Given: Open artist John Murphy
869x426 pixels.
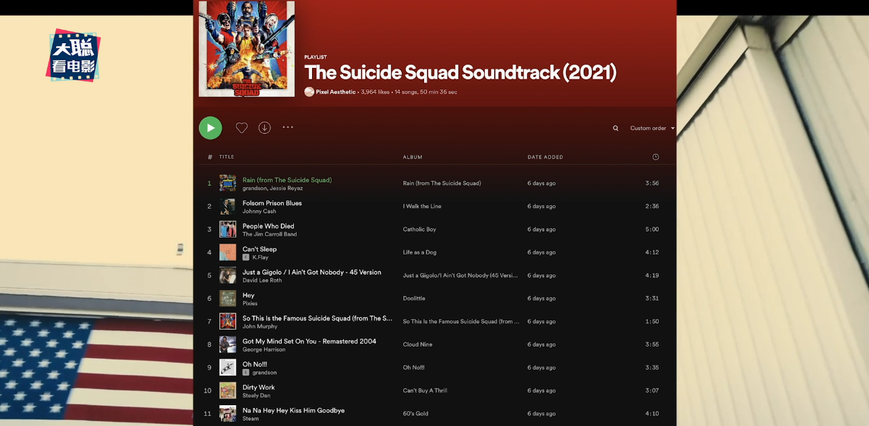Looking at the screenshot, I should point(260,326).
